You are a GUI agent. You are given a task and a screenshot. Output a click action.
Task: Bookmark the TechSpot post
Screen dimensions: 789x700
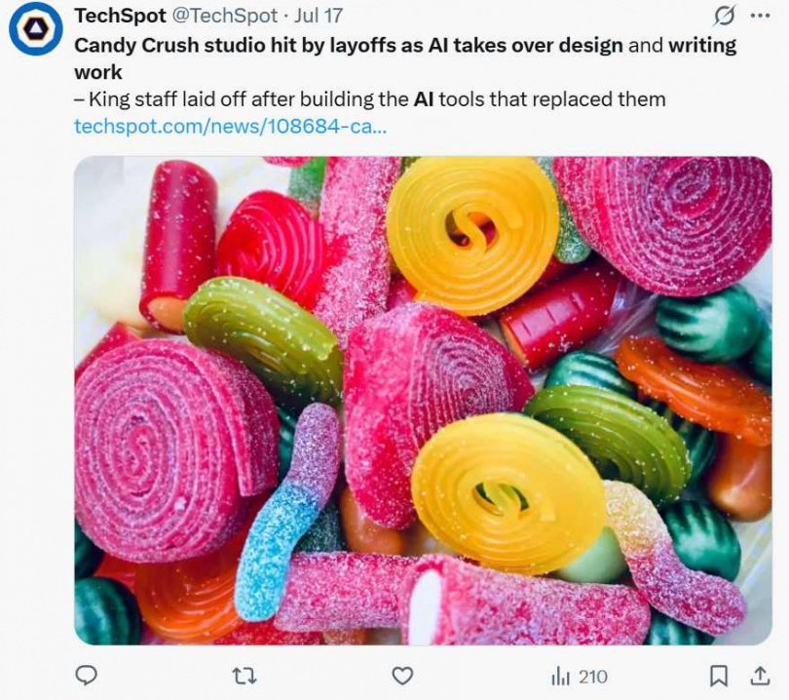719,675
